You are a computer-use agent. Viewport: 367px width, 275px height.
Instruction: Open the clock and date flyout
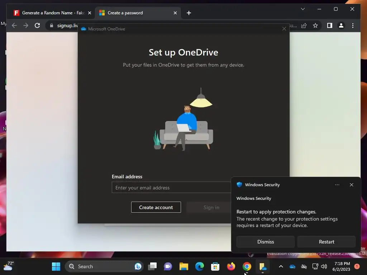(341, 266)
